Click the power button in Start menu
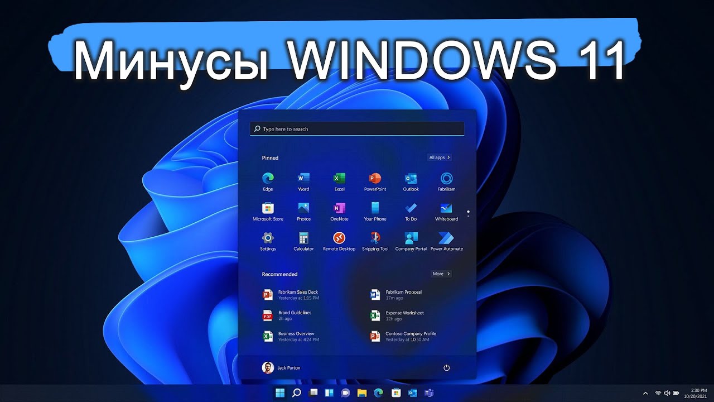The image size is (714, 402). point(446,367)
